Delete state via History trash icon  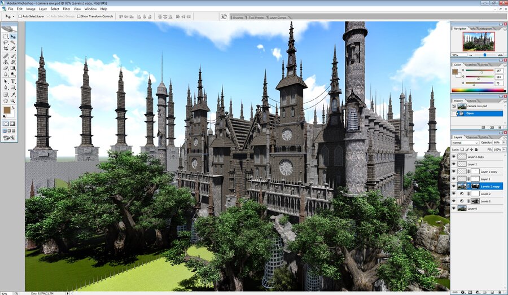(500, 127)
